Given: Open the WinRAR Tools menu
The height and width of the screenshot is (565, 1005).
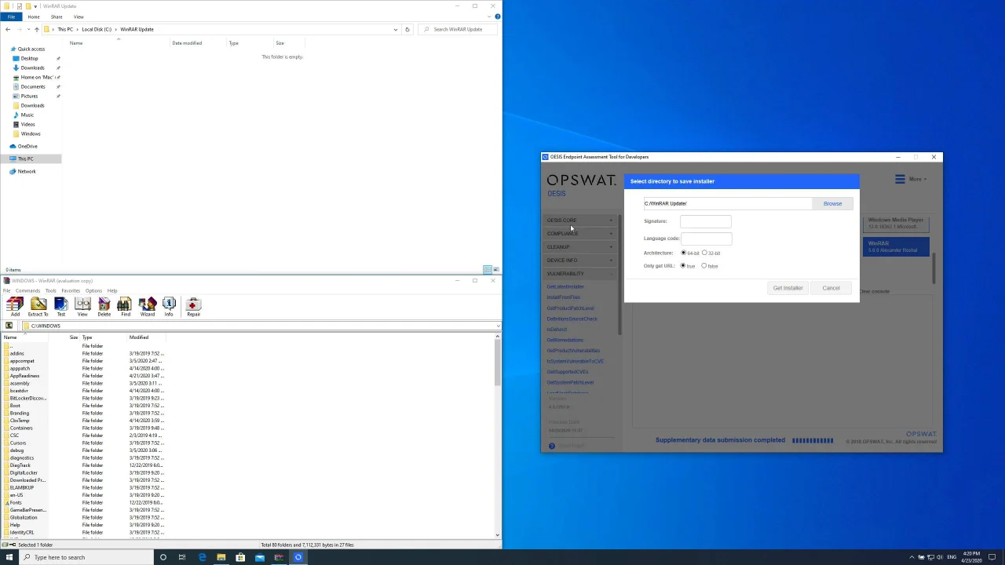Looking at the screenshot, I should tap(50, 290).
